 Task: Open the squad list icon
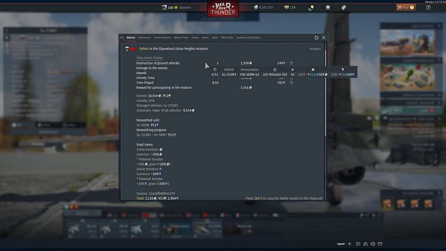pyautogui.click(x=359, y=244)
